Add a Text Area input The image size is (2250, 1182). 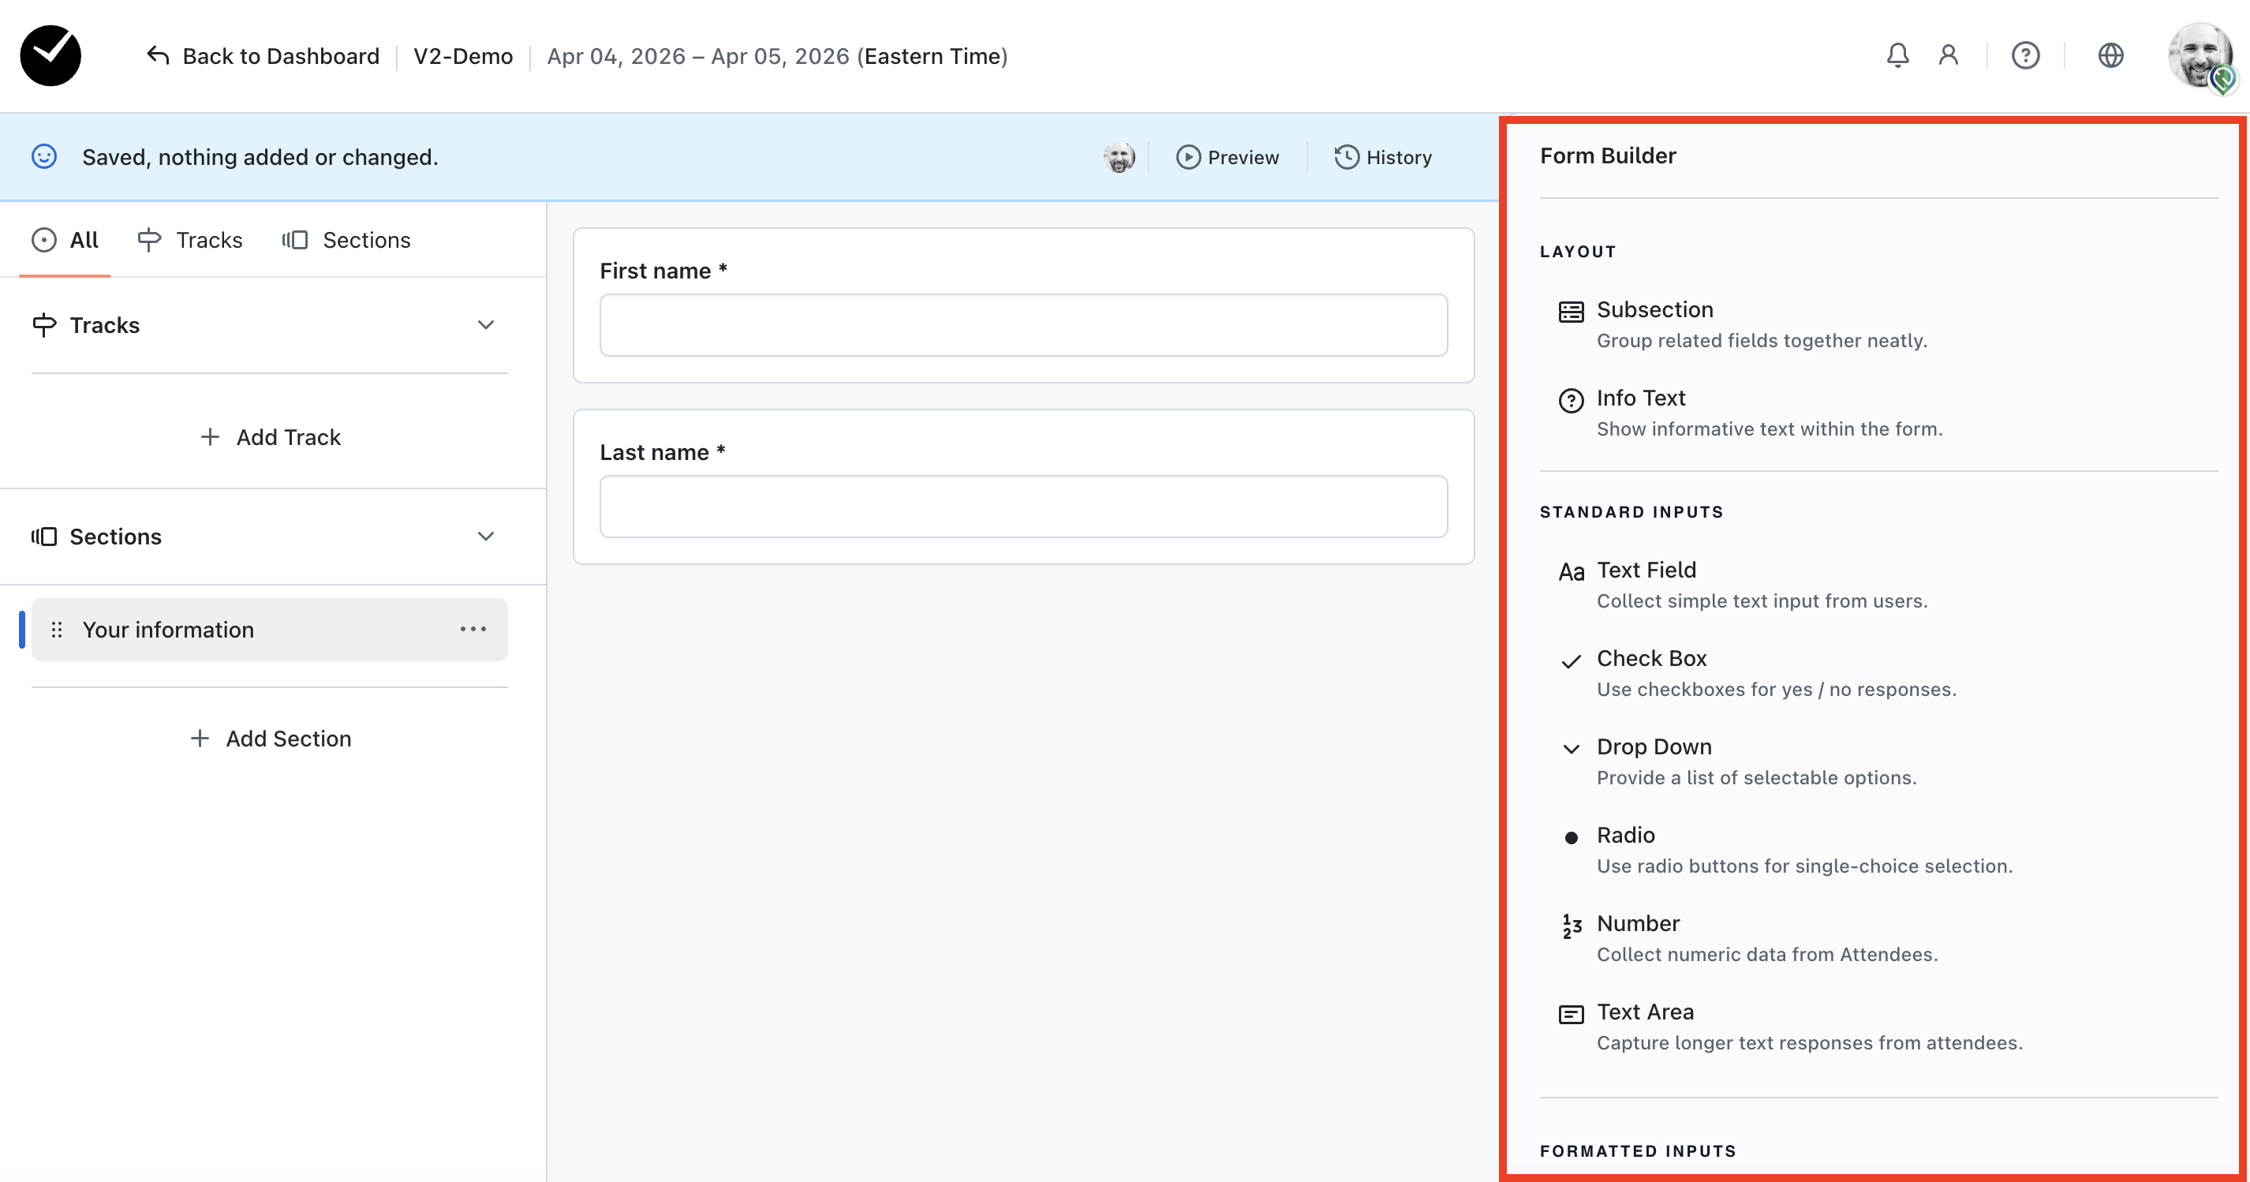[1645, 1012]
